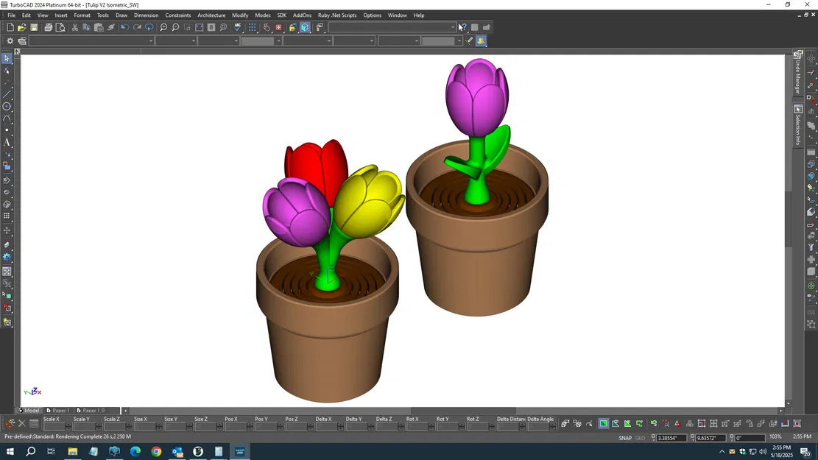This screenshot has width=818, height=460.
Task: Open the layer dropdown in the properties bar
Action: pyautogui.click(x=150, y=40)
